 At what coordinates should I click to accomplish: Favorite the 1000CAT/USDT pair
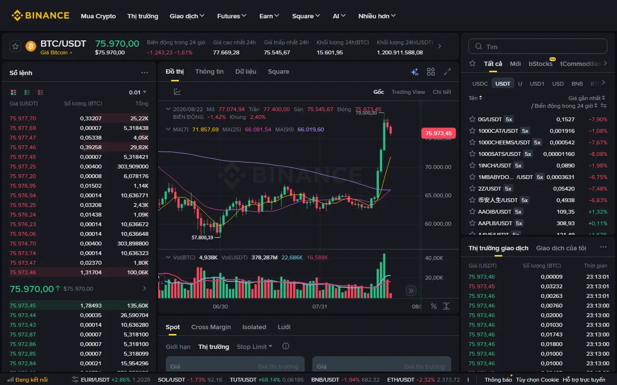click(472, 131)
